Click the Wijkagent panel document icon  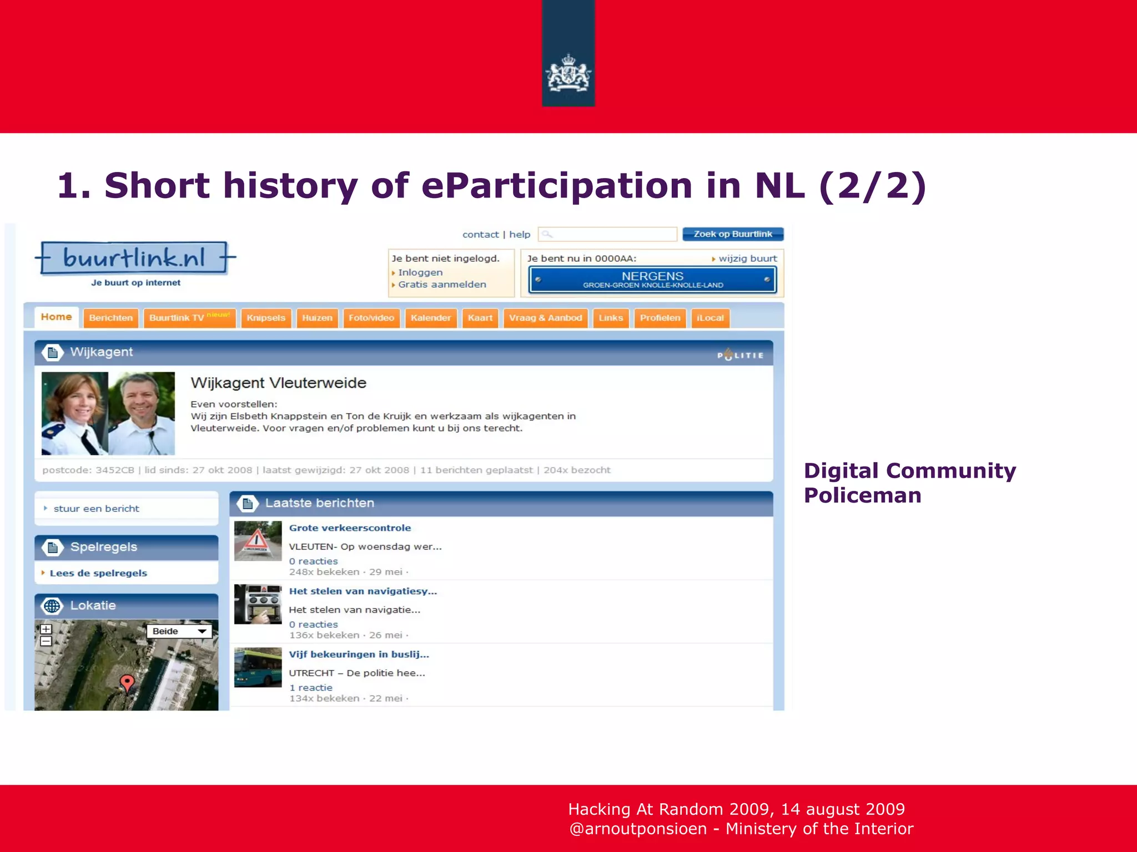click(x=53, y=353)
